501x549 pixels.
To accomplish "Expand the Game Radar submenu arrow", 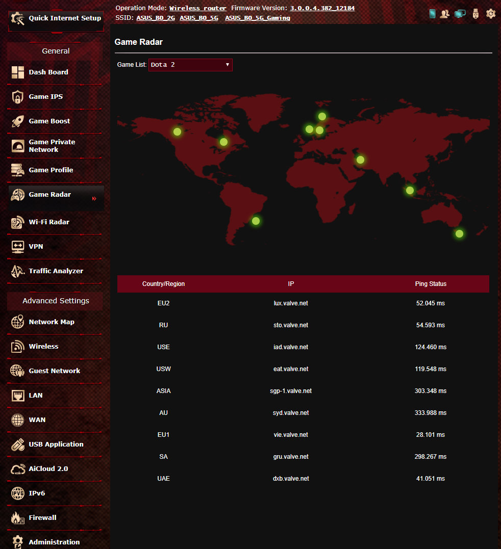I will [94, 198].
